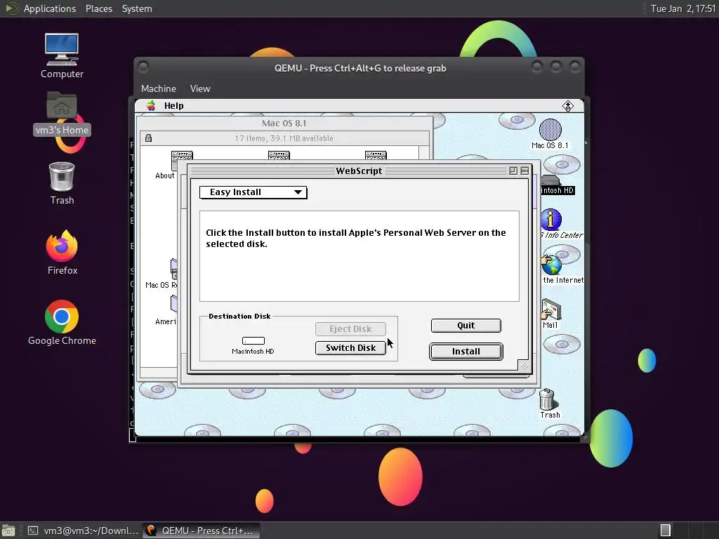Open the Help menu in Mac OS
Screen dimensions: 719x539
coord(174,106)
